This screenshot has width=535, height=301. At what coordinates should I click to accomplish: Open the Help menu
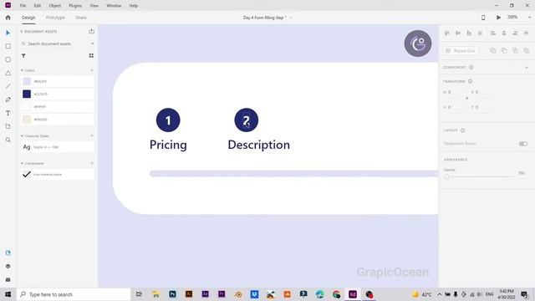(134, 6)
